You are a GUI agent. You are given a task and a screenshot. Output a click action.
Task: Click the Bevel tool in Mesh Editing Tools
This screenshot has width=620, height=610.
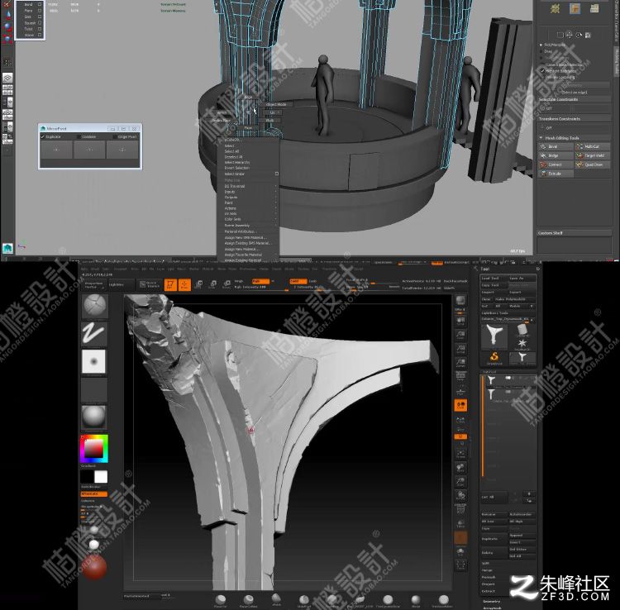click(x=556, y=146)
